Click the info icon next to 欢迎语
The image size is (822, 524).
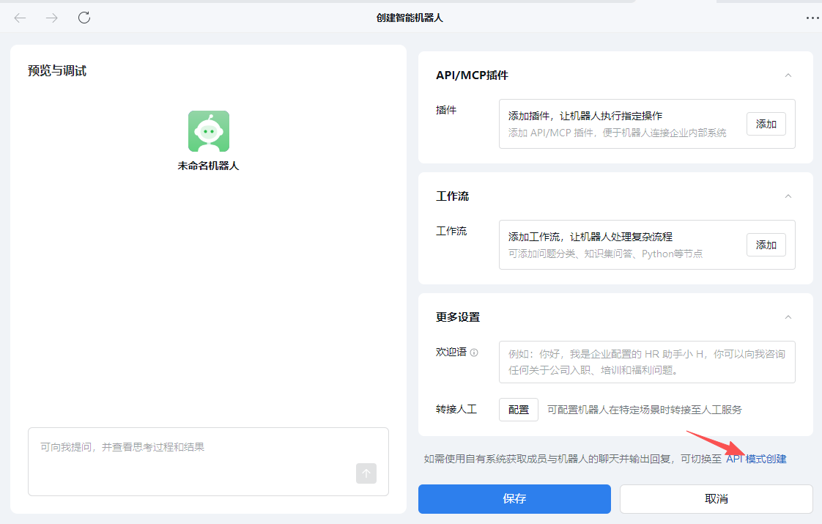coord(474,353)
